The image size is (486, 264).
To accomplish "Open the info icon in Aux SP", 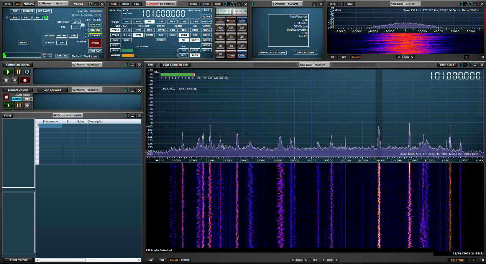I will (467, 57).
